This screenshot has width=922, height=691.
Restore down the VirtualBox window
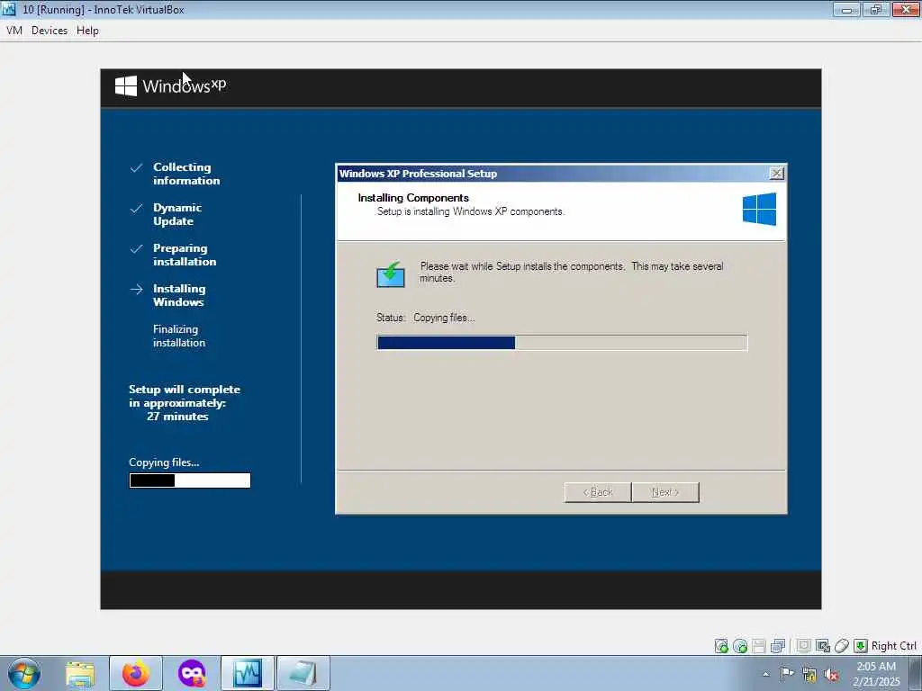[876, 9]
